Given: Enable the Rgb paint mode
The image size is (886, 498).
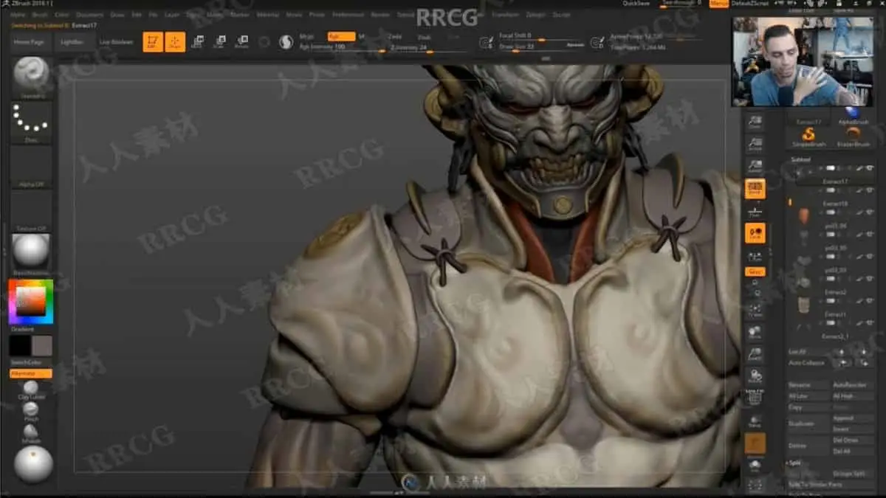Looking at the screenshot, I should point(341,36).
